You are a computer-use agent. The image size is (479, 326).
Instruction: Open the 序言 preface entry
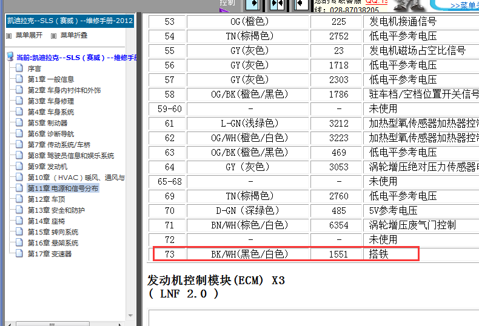(x=34, y=68)
